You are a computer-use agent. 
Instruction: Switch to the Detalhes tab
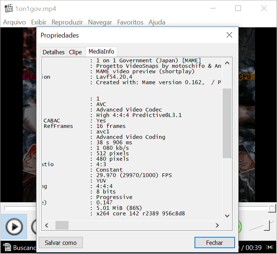[x=54, y=52]
